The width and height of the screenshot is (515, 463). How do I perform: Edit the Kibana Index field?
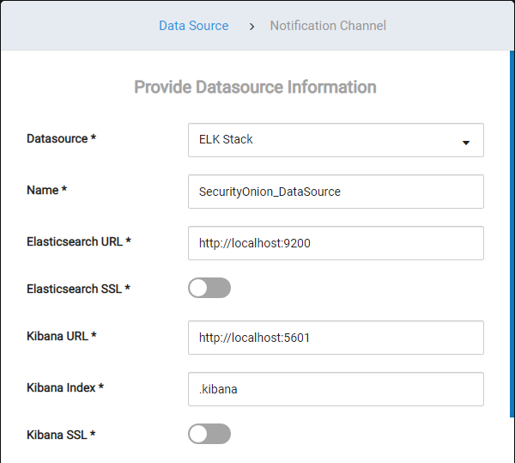[x=336, y=389]
